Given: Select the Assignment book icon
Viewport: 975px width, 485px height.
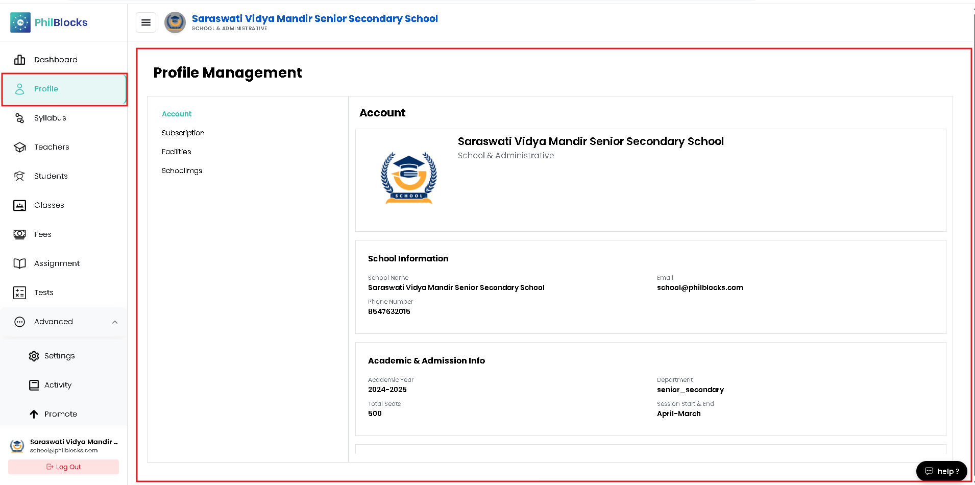Looking at the screenshot, I should [x=20, y=263].
